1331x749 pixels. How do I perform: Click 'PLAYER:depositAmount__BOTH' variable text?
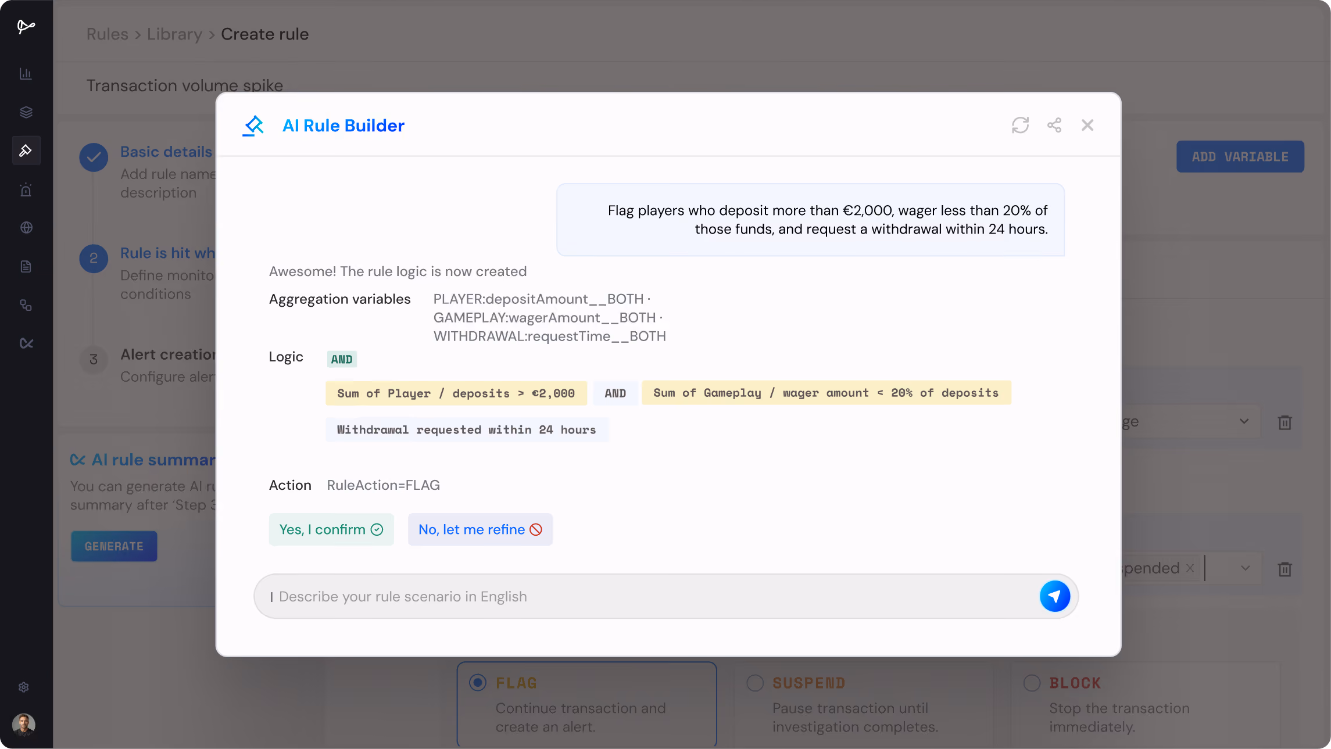click(x=538, y=299)
